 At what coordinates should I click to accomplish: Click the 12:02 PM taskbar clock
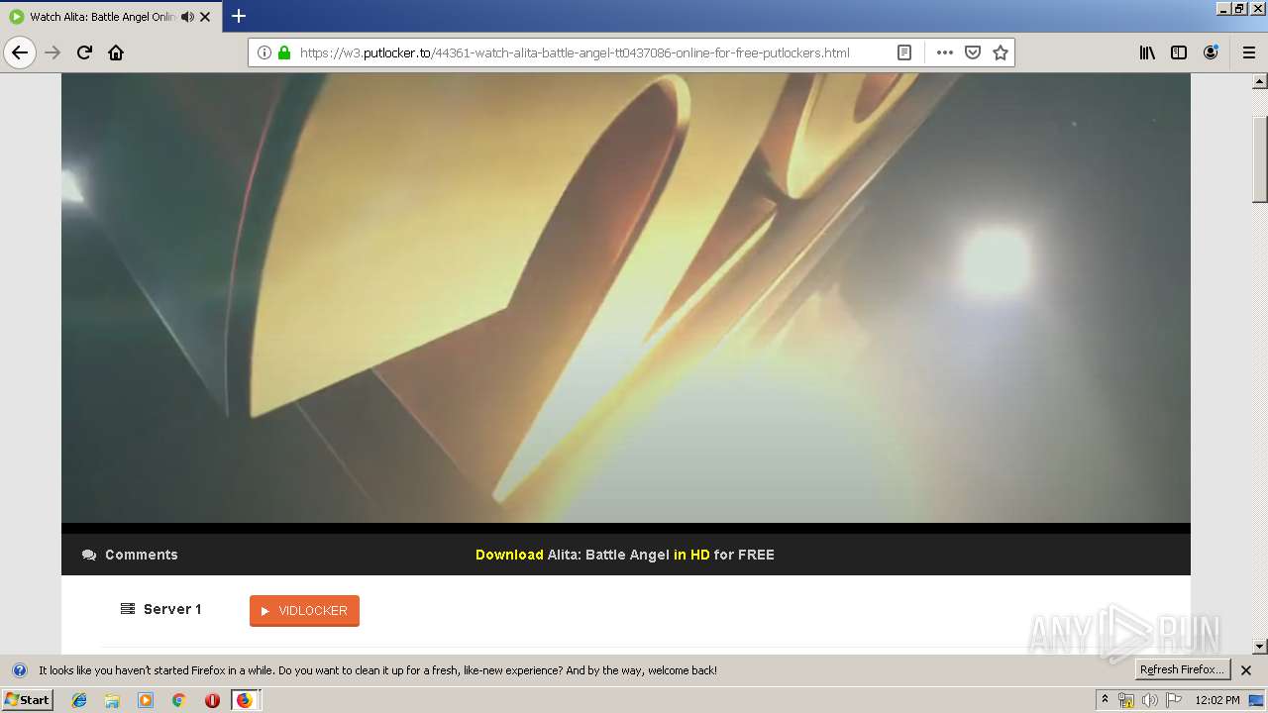click(x=1217, y=700)
